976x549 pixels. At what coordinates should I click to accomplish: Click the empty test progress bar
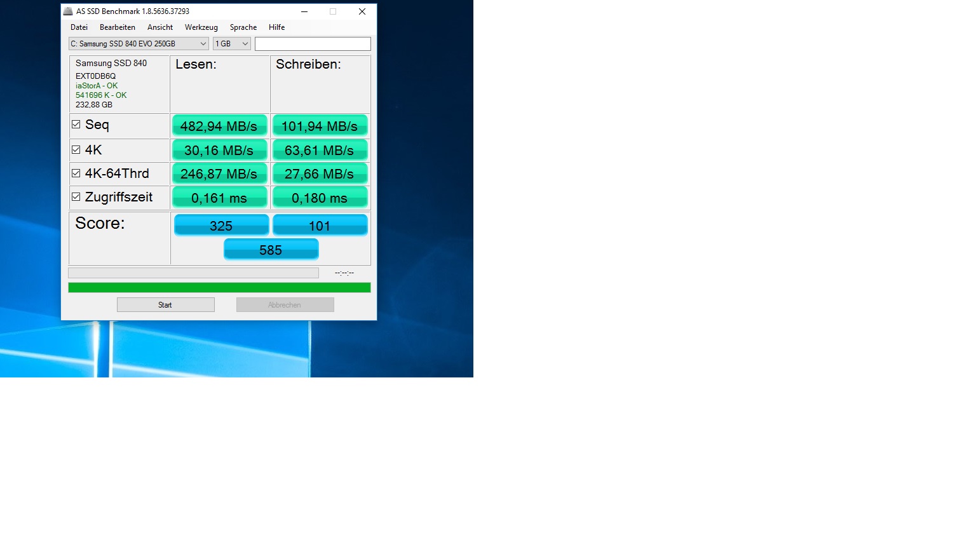click(193, 273)
